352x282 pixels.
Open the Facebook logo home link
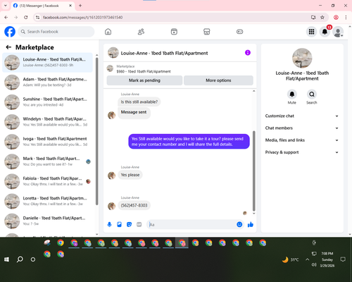click(x=10, y=32)
